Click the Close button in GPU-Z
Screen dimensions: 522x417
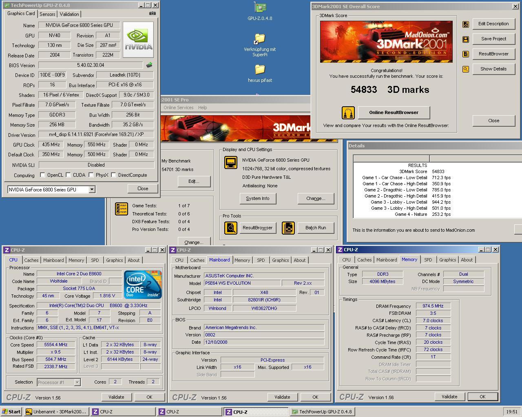143,189
